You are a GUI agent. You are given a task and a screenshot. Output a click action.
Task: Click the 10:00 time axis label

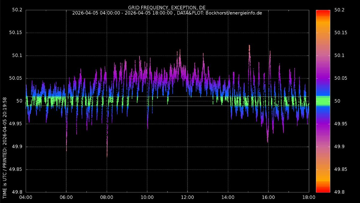147,198
